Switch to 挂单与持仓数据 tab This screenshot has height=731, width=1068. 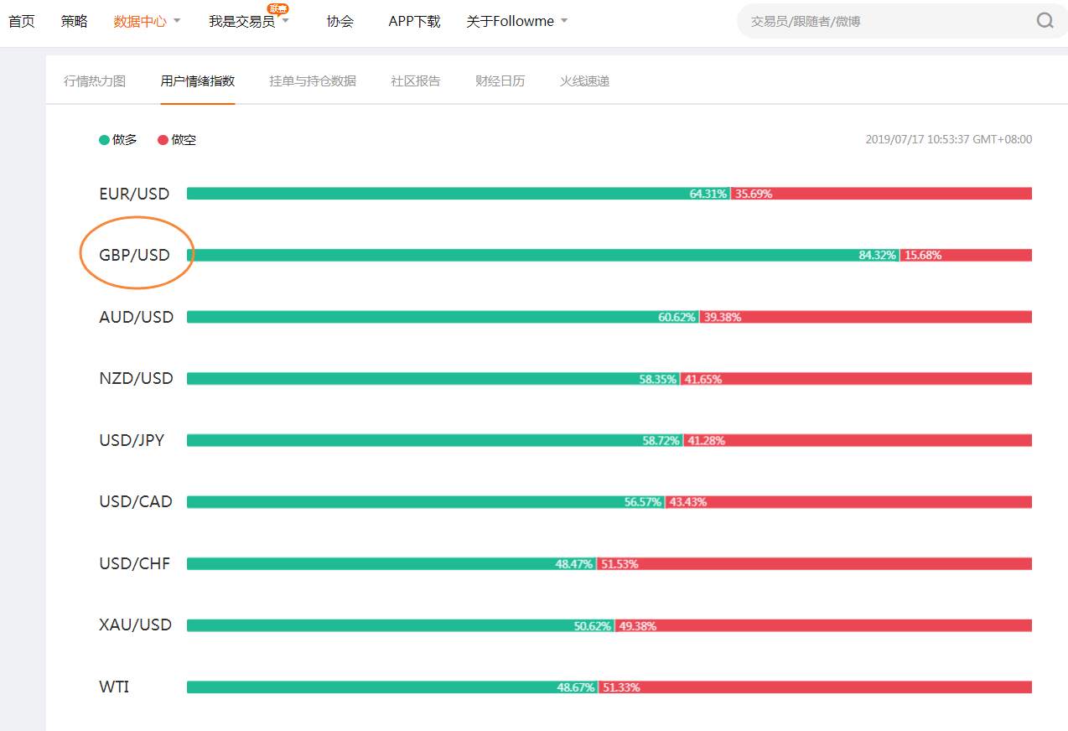click(313, 81)
